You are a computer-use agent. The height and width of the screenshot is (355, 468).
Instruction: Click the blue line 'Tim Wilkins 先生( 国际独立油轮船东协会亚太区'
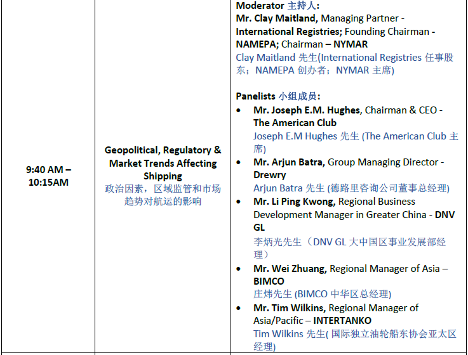(x=355, y=334)
